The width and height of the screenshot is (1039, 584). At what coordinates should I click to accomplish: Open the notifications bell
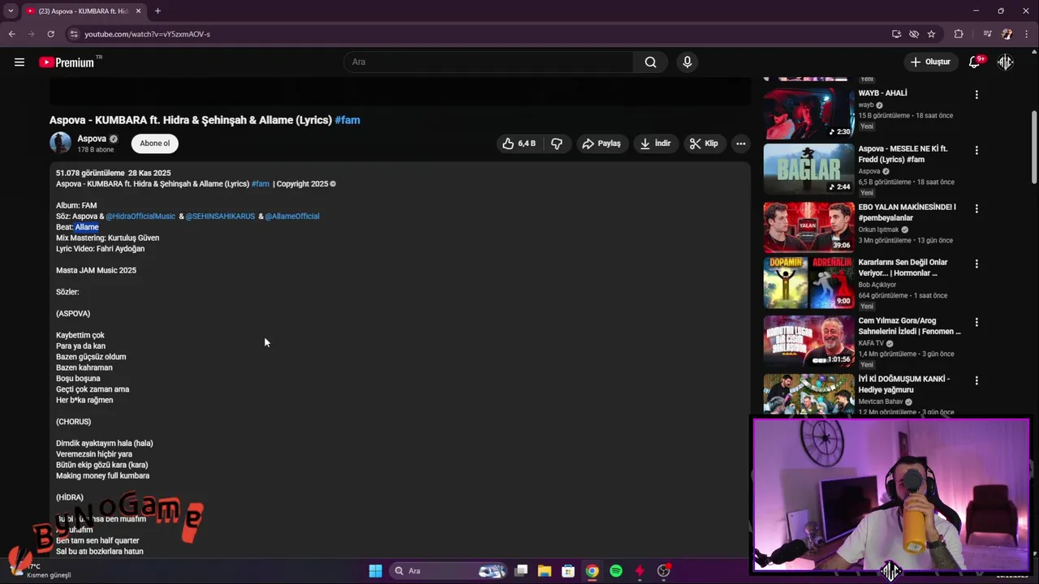(x=975, y=62)
